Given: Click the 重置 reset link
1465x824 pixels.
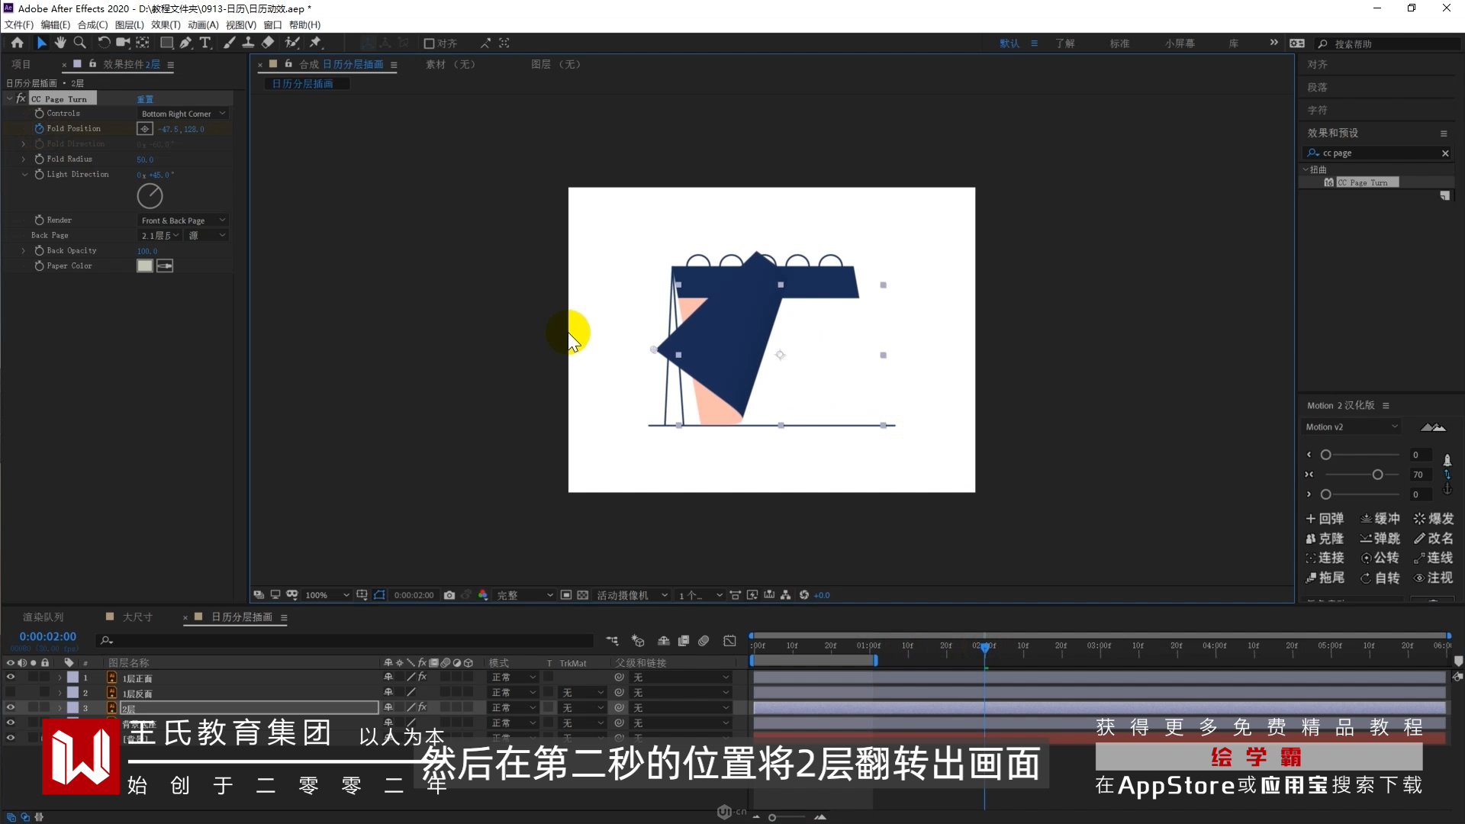Looking at the screenshot, I should click(145, 99).
